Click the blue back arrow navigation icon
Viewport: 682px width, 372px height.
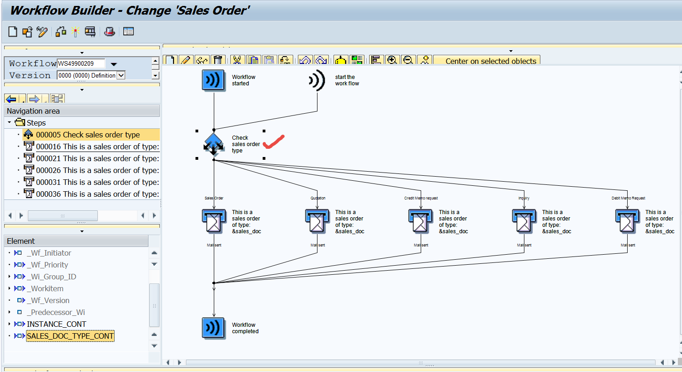pos(12,99)
